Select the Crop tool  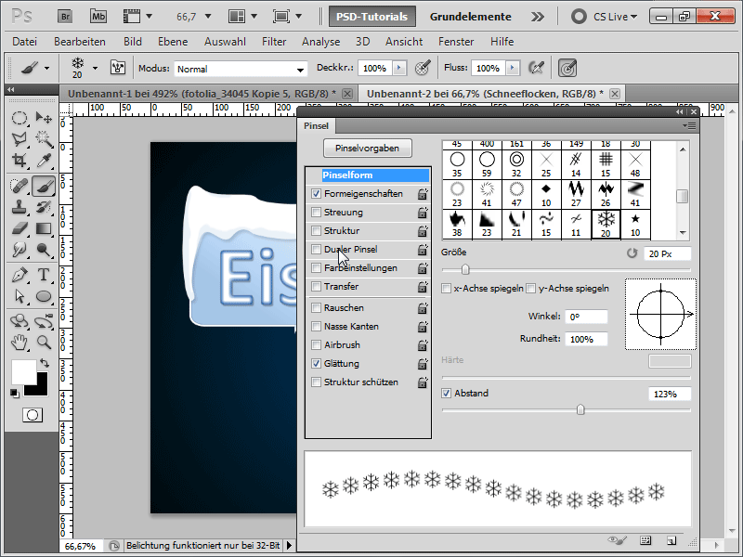19,161
